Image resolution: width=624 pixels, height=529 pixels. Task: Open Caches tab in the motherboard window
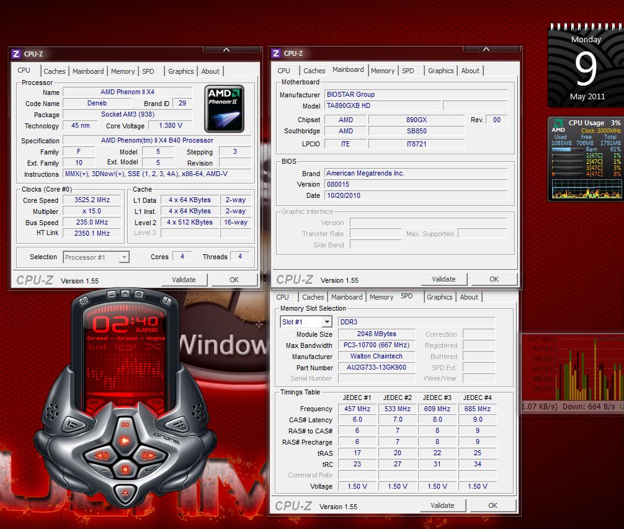coord(314,71)
